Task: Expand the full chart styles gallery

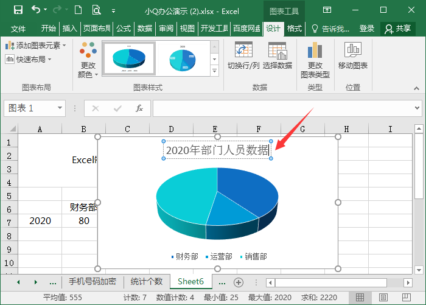Action: click(x=215, y=71)
